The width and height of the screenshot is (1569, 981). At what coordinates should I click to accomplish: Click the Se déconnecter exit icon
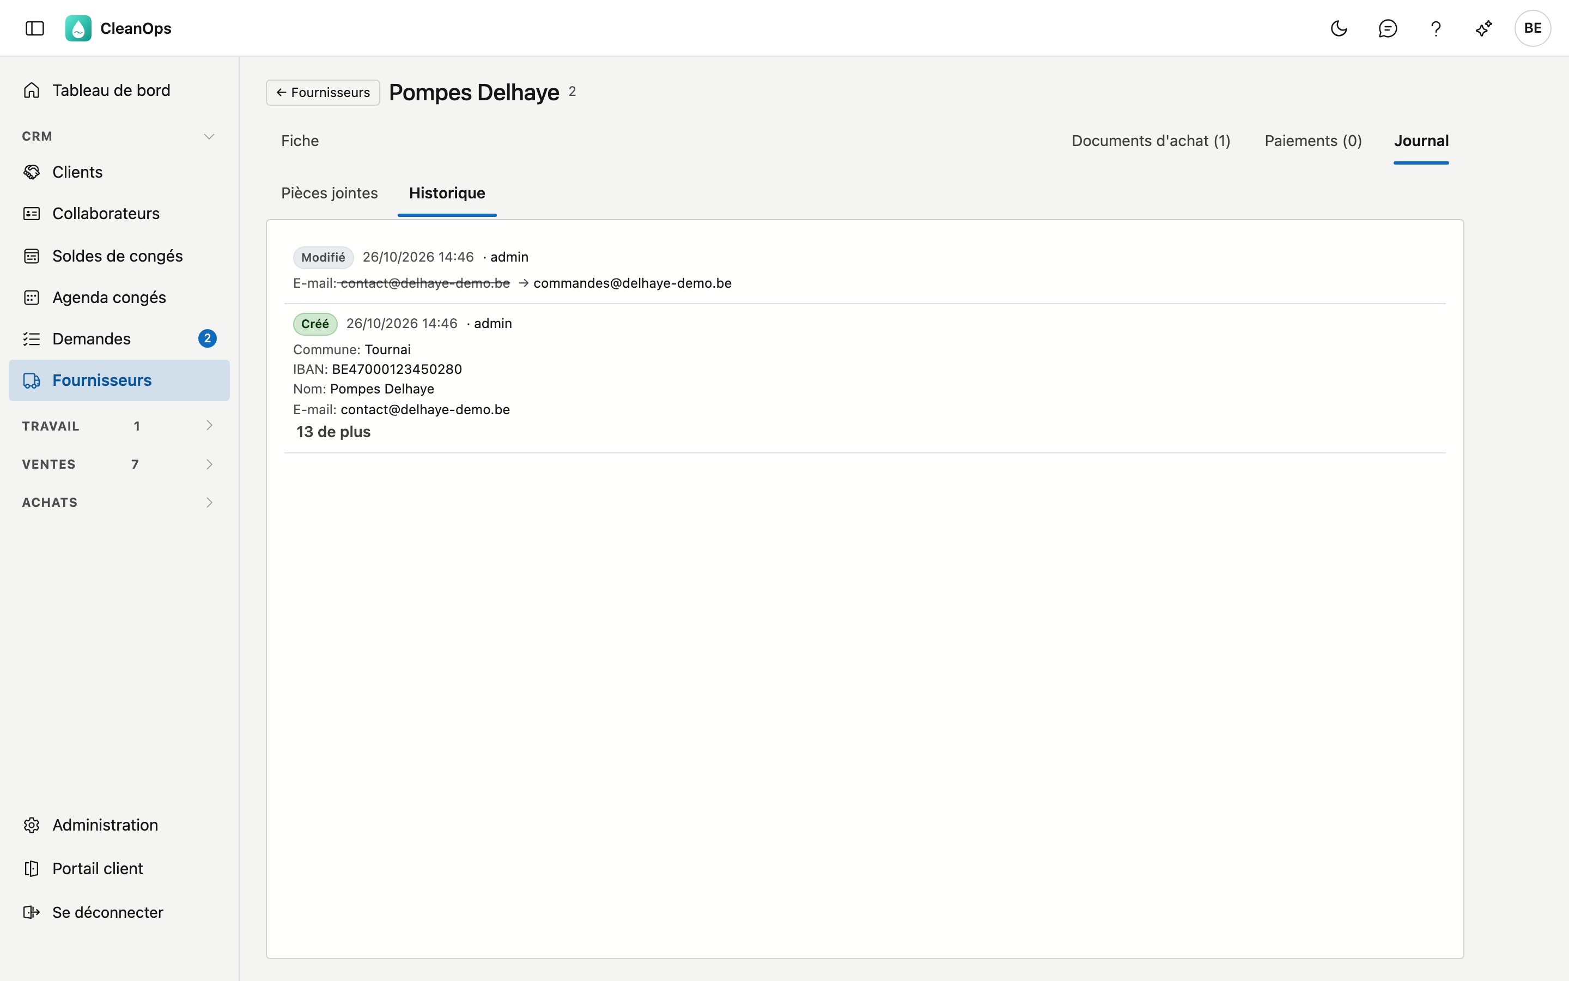[31, 912]
